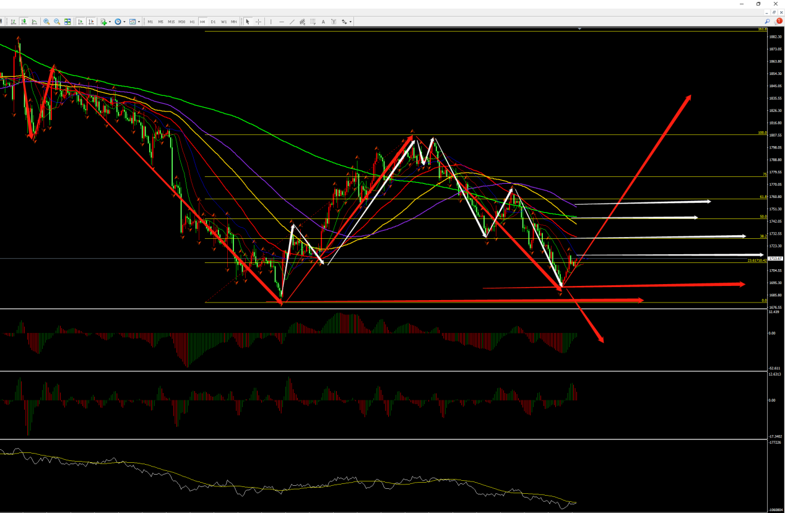Screen dimensions: 785x513
Task: Click the zoom out magnifier icon
Action: (57, 22)
